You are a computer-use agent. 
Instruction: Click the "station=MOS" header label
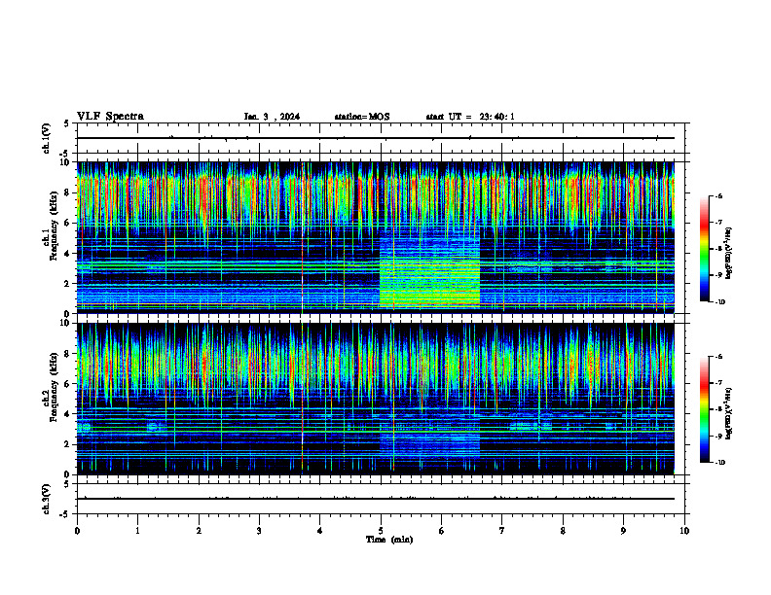coord(362,117)
